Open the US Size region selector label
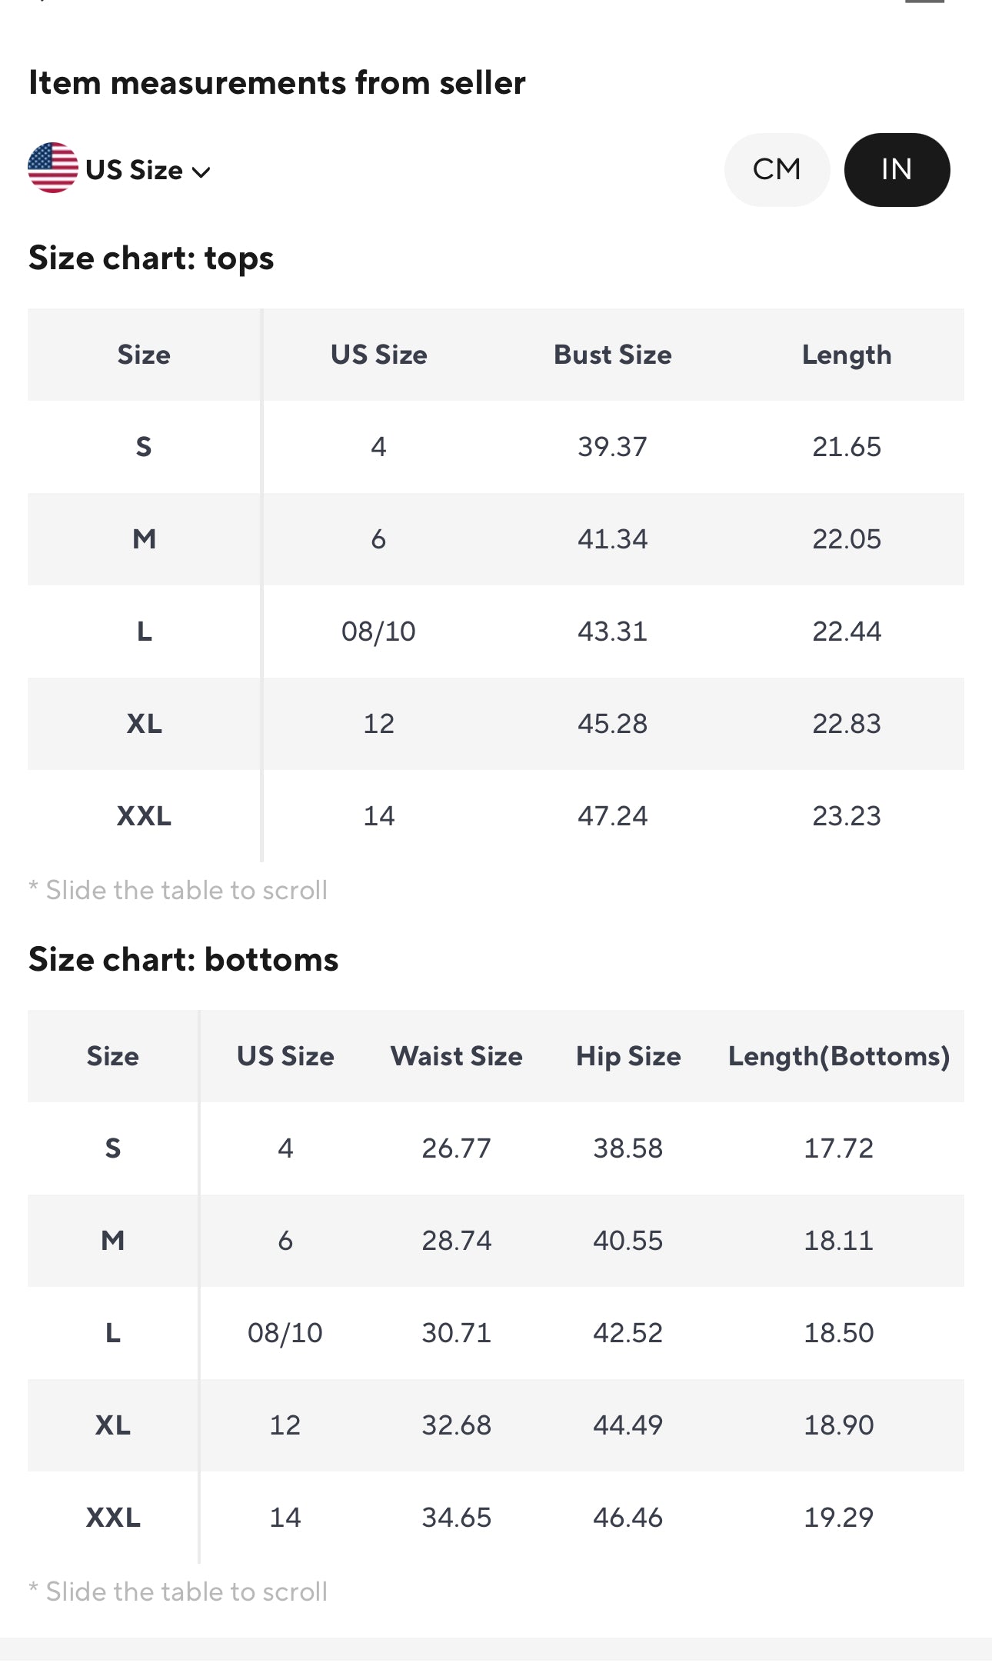992x1663 pixels. (134, 170)
